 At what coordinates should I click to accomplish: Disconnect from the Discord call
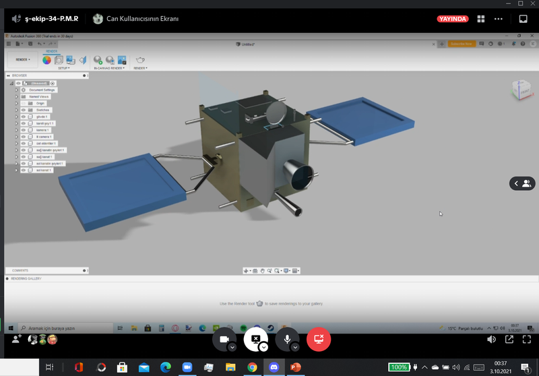pos(319,339)
